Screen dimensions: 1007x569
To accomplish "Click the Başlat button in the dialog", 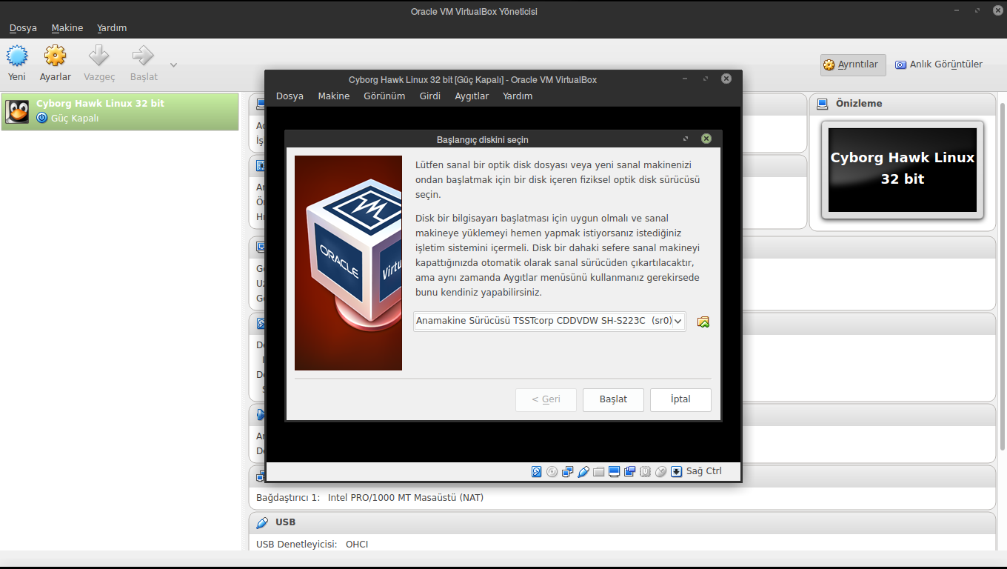I will 613,399.
